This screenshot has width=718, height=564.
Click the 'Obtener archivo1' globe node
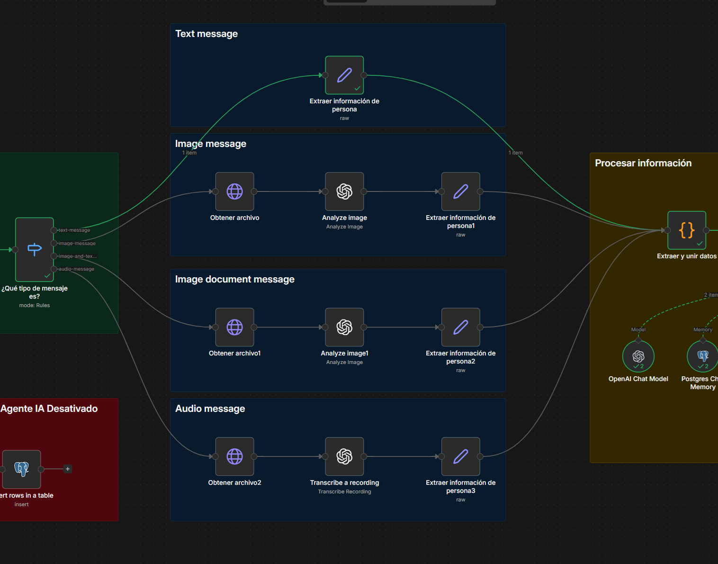point(234,327)
